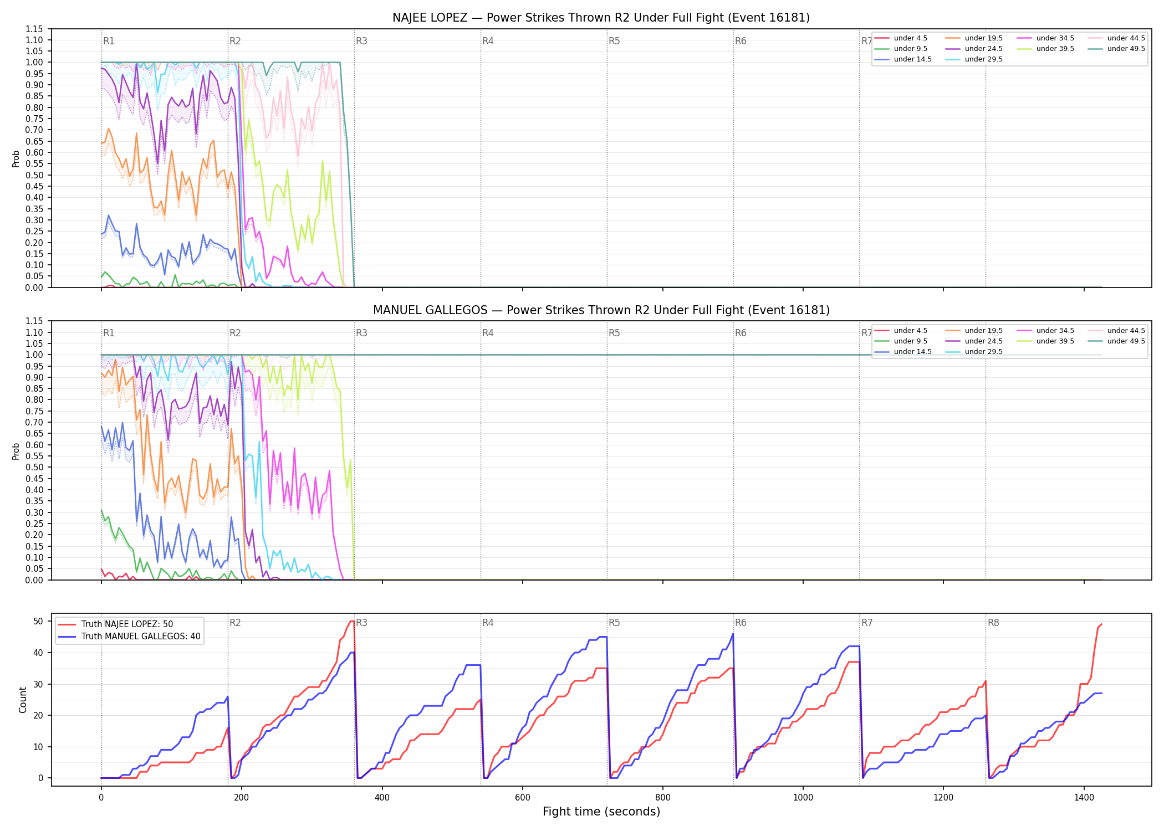Click the 0.50 tick on Manuel Gallegos chart
1164x831 pixels.
34,468
